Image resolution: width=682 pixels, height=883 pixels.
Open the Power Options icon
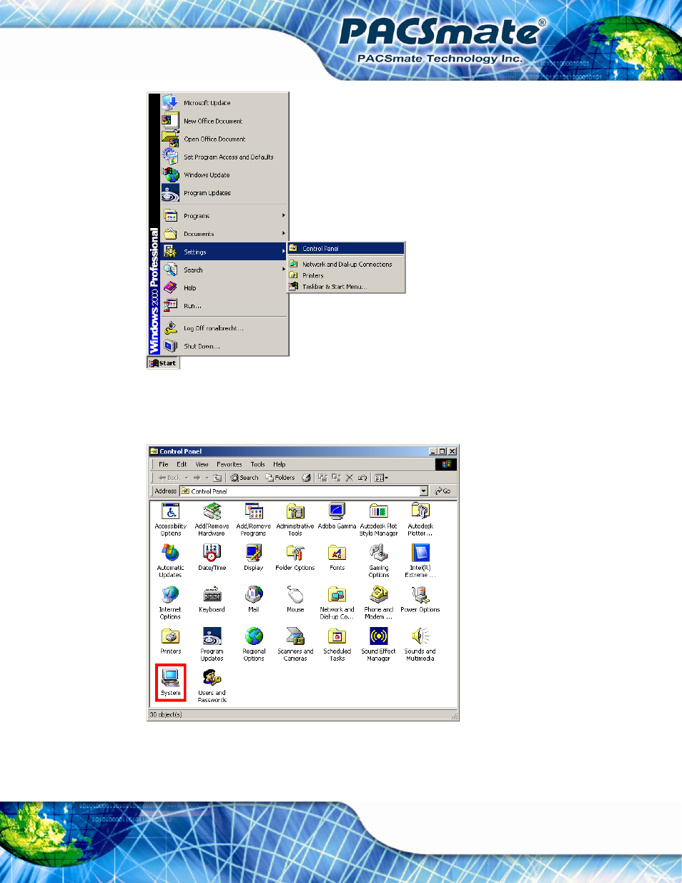(x=420, y=599)
